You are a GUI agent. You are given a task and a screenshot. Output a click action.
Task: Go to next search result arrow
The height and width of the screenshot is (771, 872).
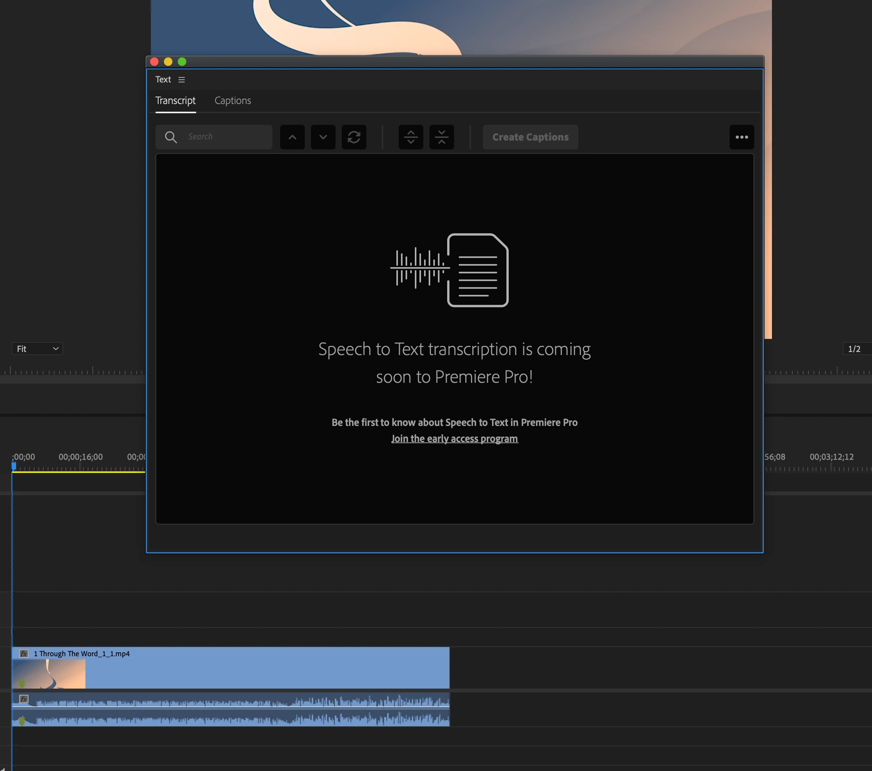[x=323, y=137]
